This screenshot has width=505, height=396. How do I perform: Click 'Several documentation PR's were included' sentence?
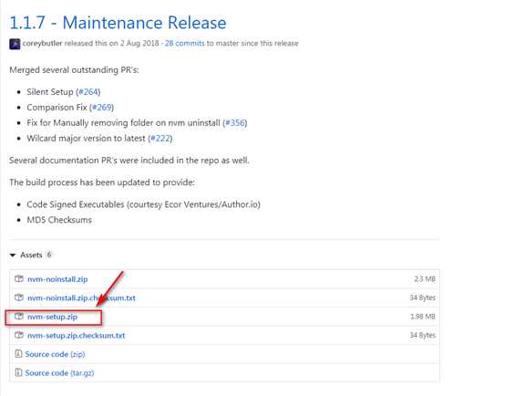129,161
